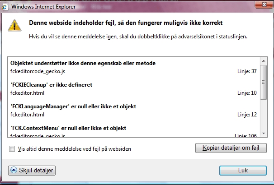274x185 pixels.
Task: Click the 'Luk' button
Action: pos(242,171)
